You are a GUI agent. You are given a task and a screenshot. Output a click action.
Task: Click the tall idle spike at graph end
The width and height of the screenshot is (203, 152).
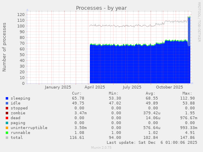189,31
